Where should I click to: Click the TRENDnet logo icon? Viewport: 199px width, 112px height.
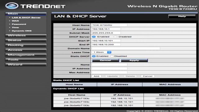point(12,6)
